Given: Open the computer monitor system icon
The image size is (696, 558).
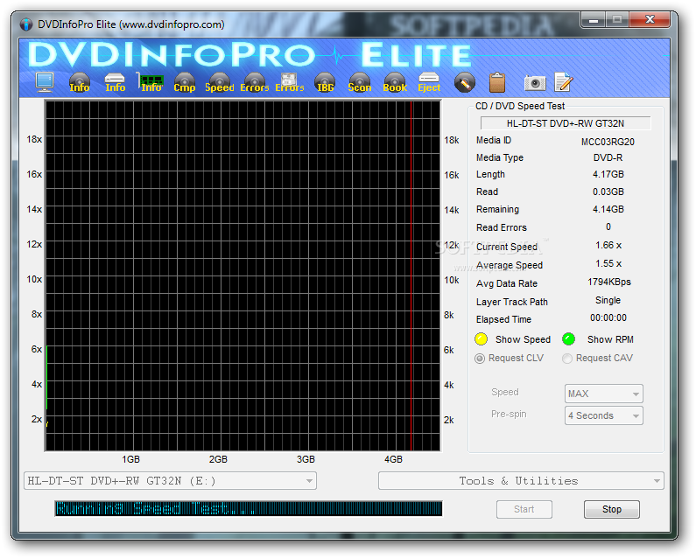Looking at the screenshot, I should pyautogui.click(x=45, y=82).
